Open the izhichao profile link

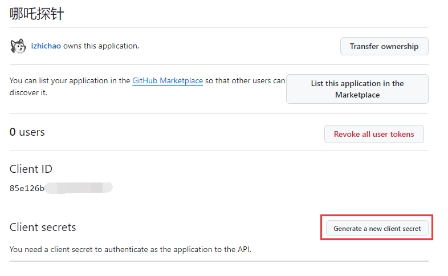(x=46, y=46)
